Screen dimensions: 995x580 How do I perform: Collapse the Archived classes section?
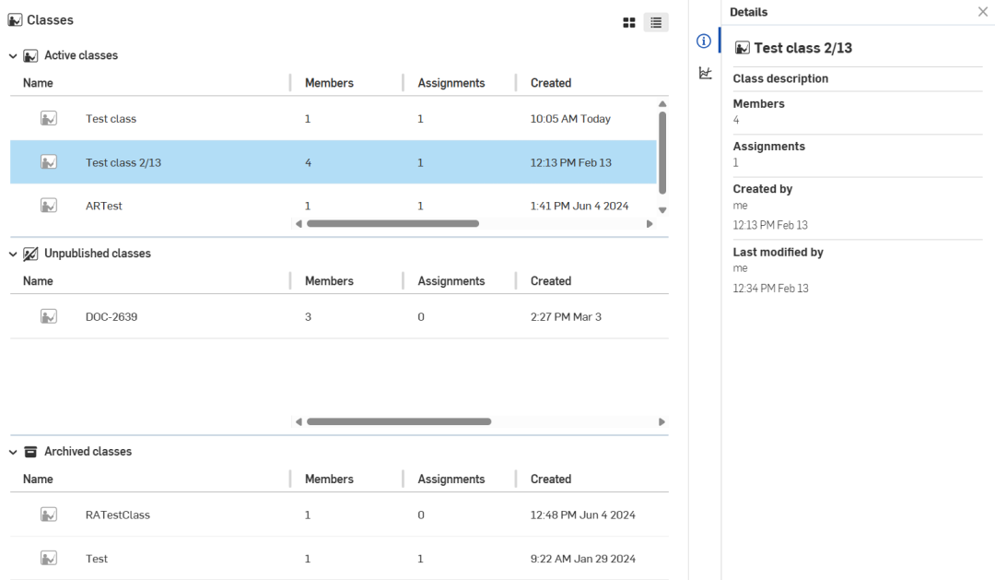click(x=13, y=452)
